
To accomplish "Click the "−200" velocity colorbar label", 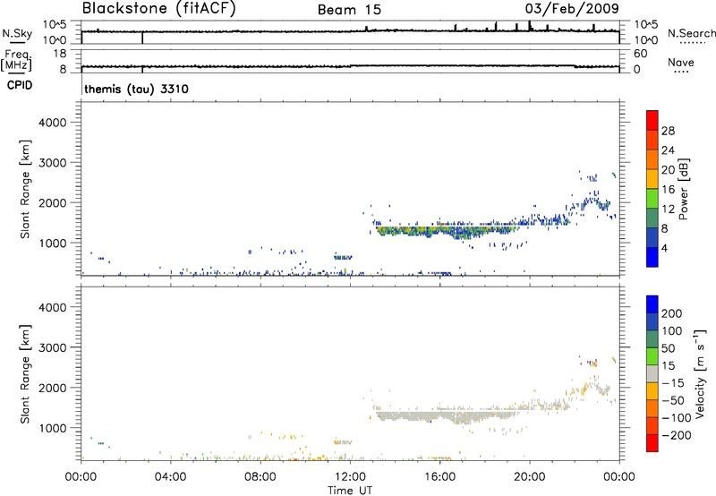I will [676, 435].
